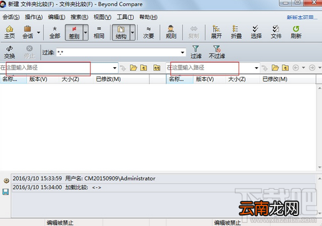
Task: Click the left path input field
Action: 55,68
